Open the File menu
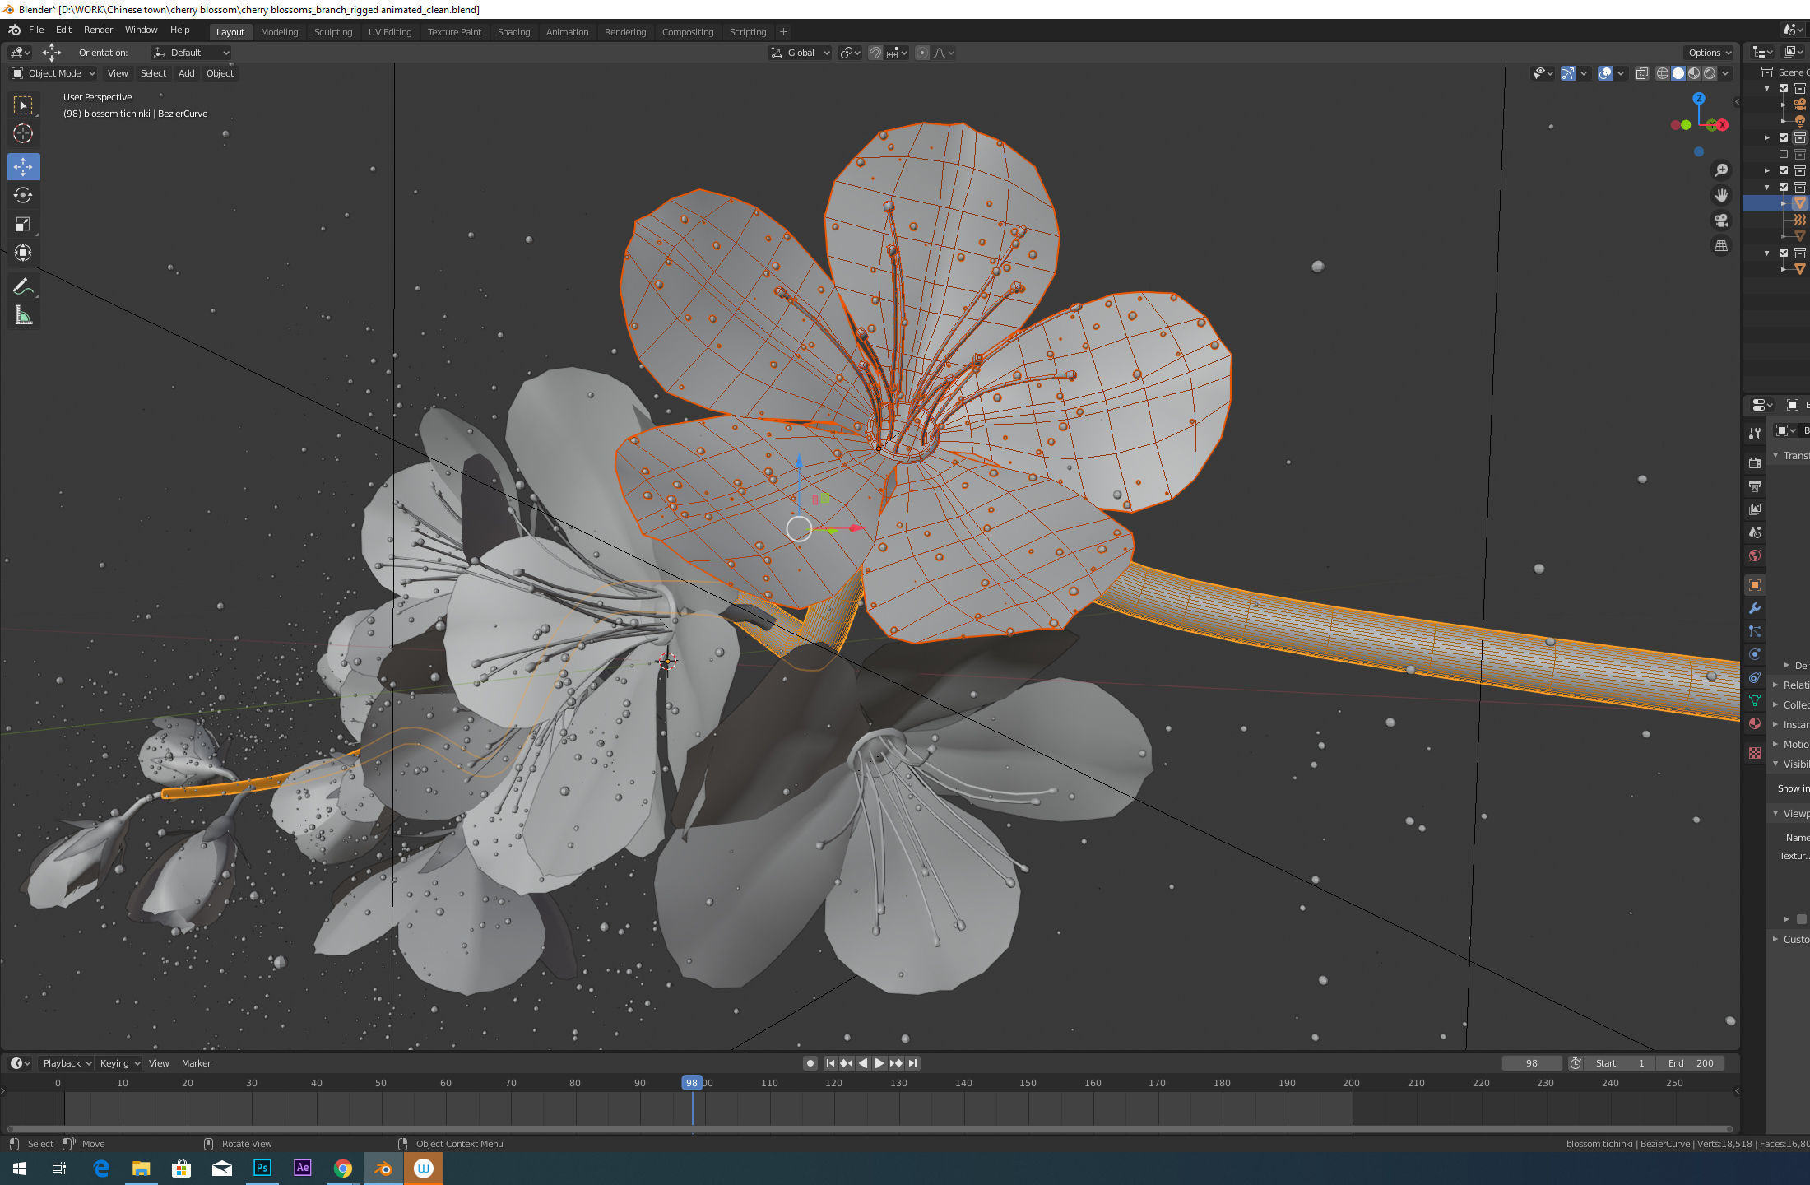This screenshot has width=1810, height=1185. [x=36, y=30]
